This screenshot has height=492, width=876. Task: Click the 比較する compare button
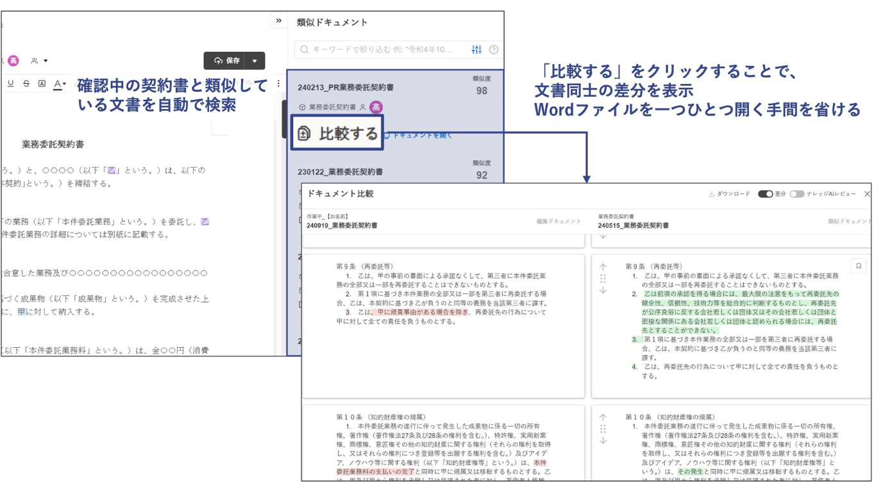tap(337, 133)
